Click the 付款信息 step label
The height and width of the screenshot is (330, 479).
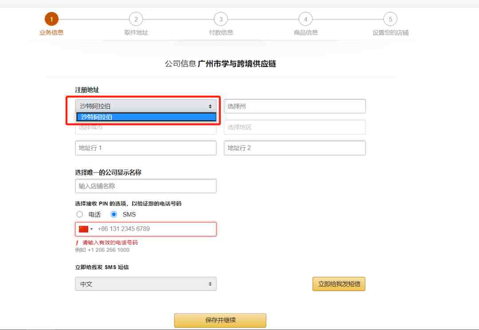[x=221, y=32]
